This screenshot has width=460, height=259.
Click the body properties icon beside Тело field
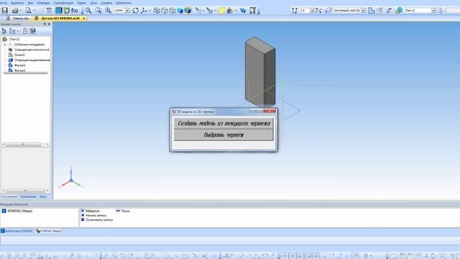pyautogui.click(x=399, y=11)
